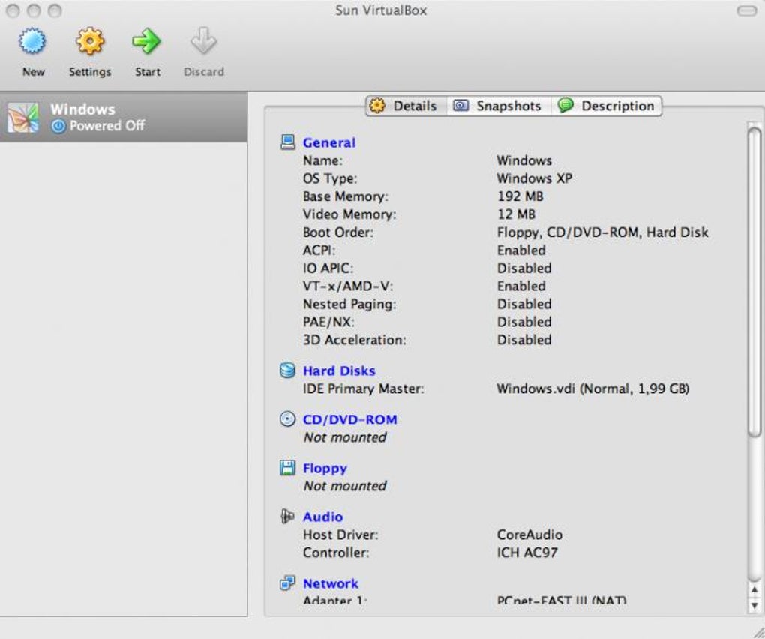Click the '192 MB' base memory value

(520, 196)
